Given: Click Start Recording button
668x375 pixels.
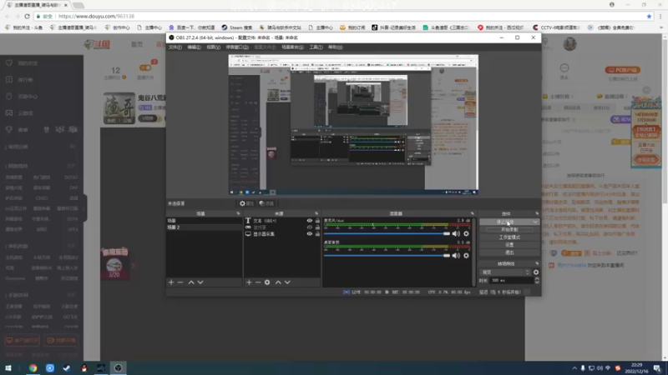Looking at the screenshot, I should (509, 230).
